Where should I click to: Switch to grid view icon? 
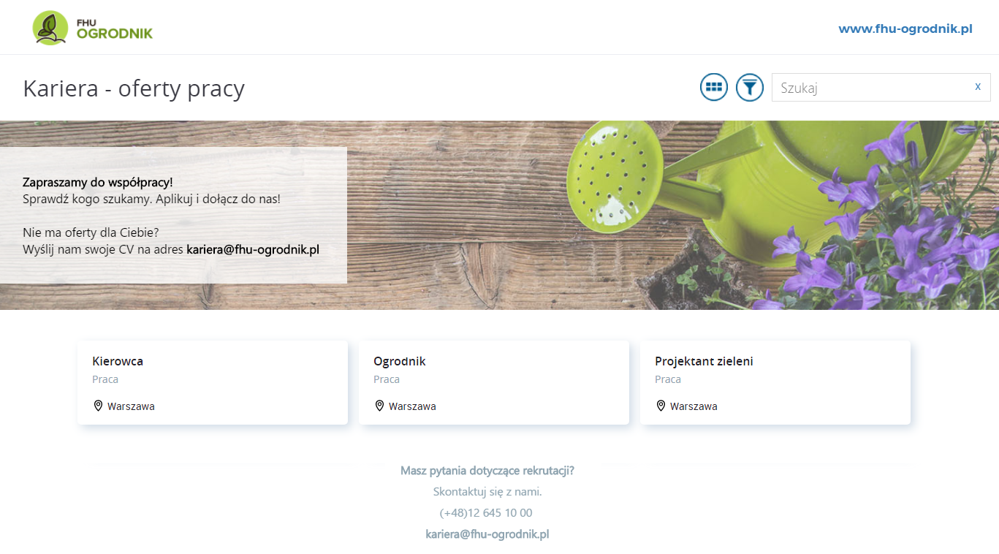click(x=714, y=88)
